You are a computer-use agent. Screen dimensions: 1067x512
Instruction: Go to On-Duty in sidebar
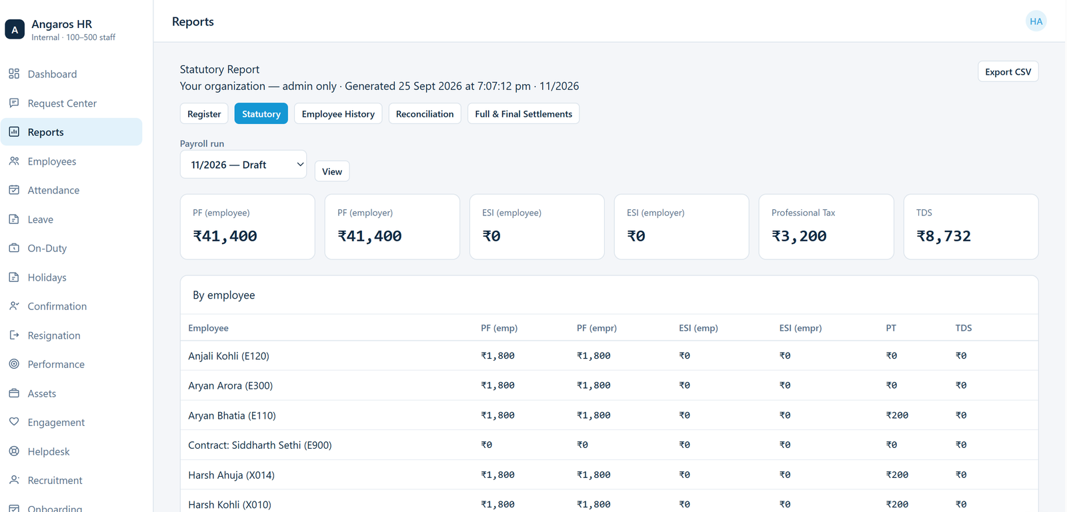pyautogui.click(x=71, y=248)
